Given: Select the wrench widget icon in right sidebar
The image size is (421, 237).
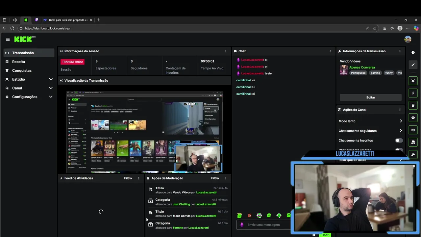Looking at the screenshot, I should point(413,154).
